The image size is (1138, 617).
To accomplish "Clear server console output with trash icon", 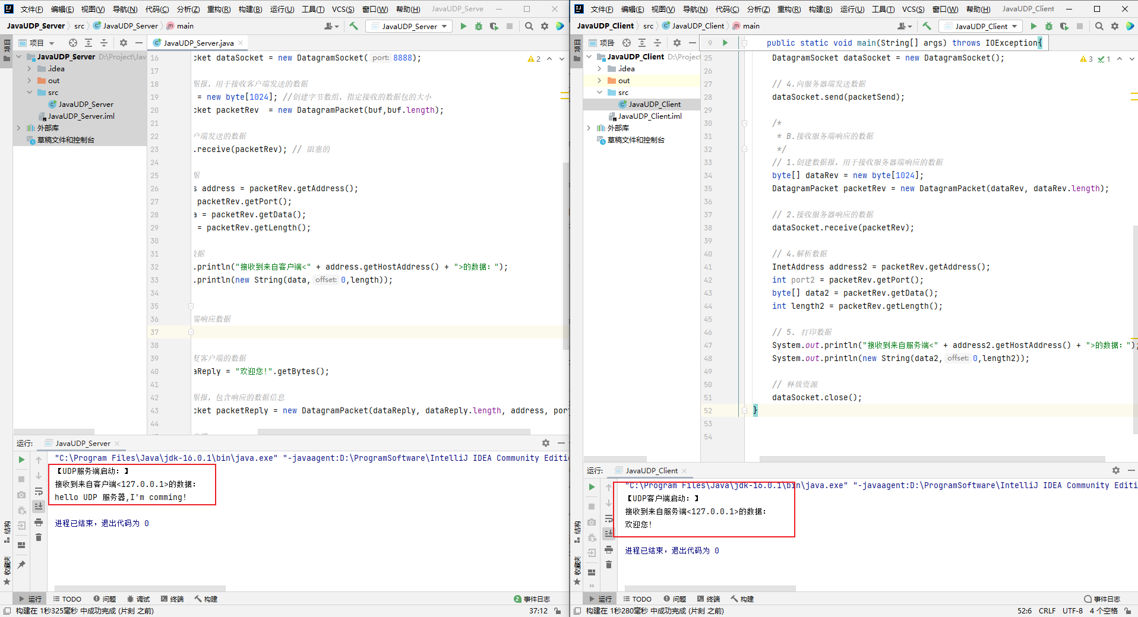I will pyautogui.click(x=39, y=536).
